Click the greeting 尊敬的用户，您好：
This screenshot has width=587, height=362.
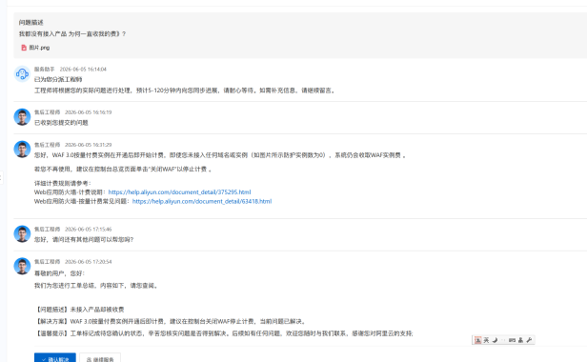[x=60, y=273]
